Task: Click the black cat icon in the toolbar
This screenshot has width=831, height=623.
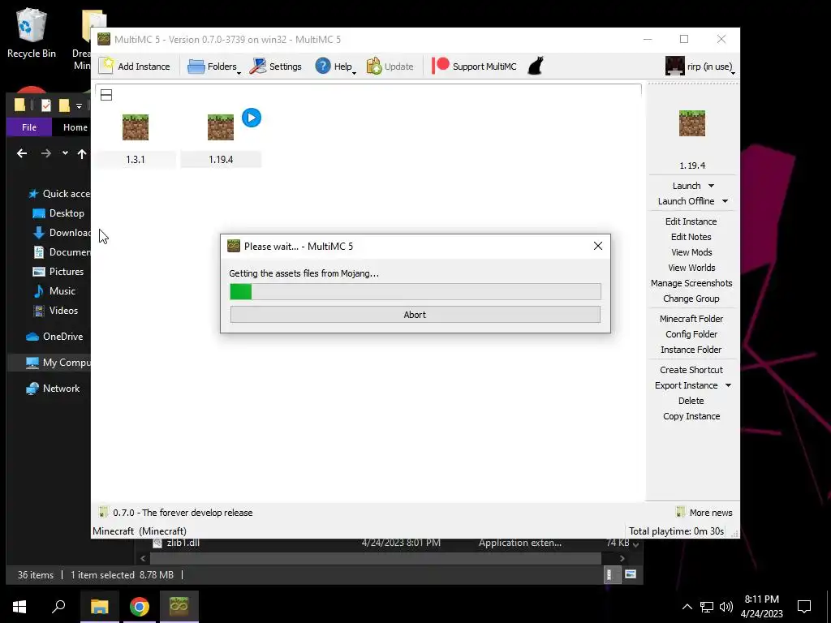Action: coord(536,67)
